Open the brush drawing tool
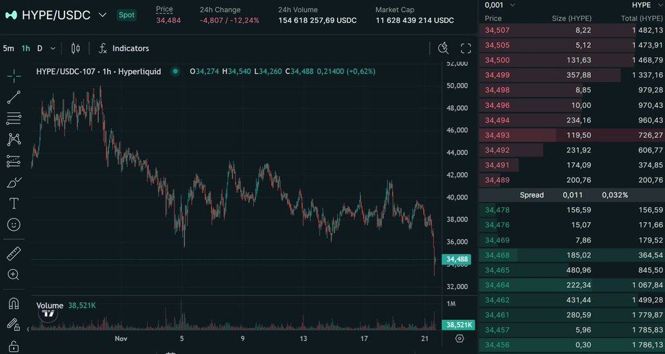Screen dimensions: 665x354 tap(14, 183)
